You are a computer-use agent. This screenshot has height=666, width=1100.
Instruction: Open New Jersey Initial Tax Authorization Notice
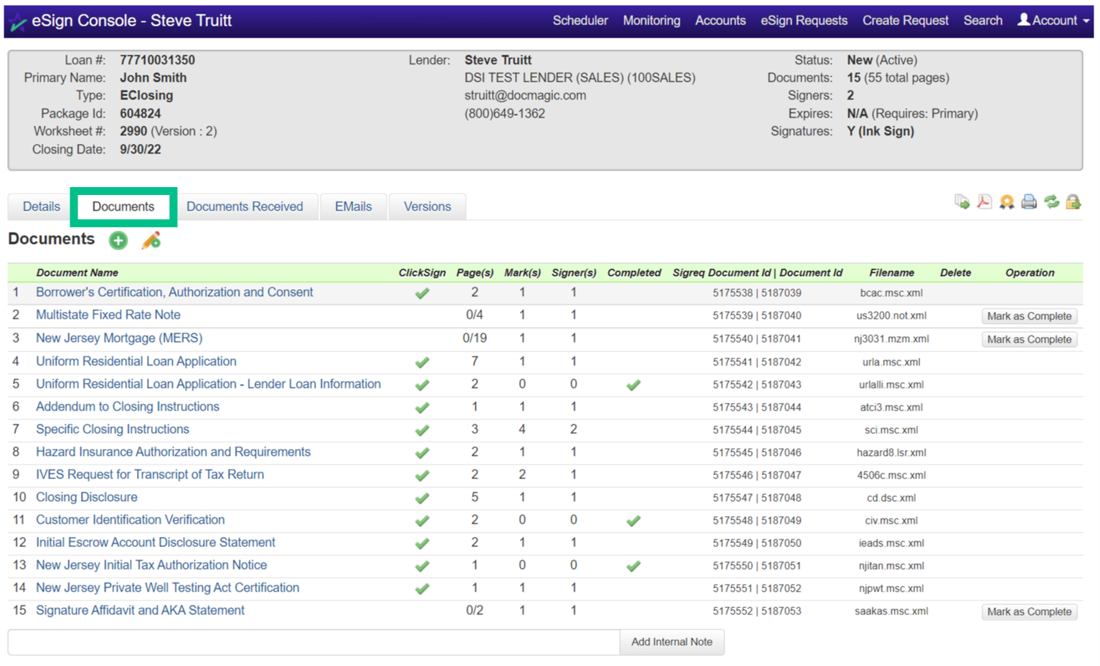coord(151,566)
